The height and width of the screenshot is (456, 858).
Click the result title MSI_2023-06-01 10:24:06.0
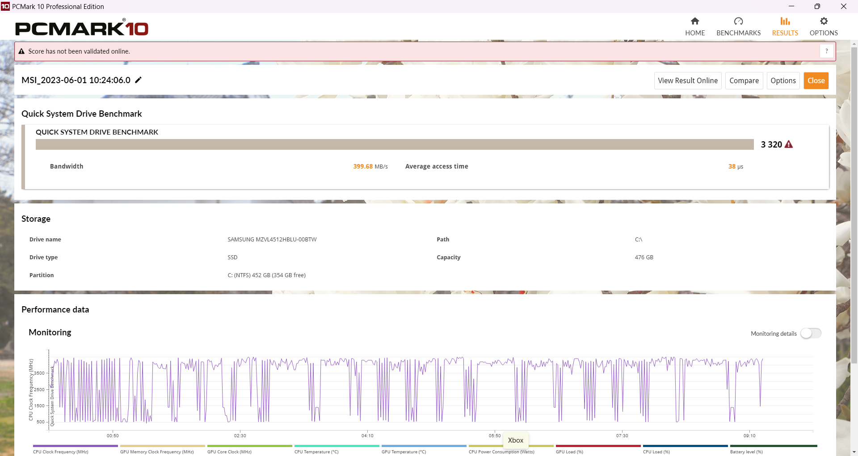click(x=76, y=80)
